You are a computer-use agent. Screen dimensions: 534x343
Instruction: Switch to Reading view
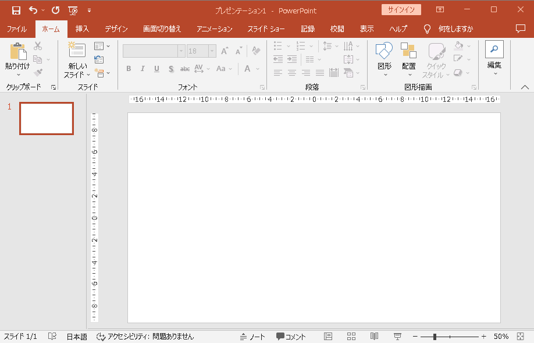[x=374, y=337]
